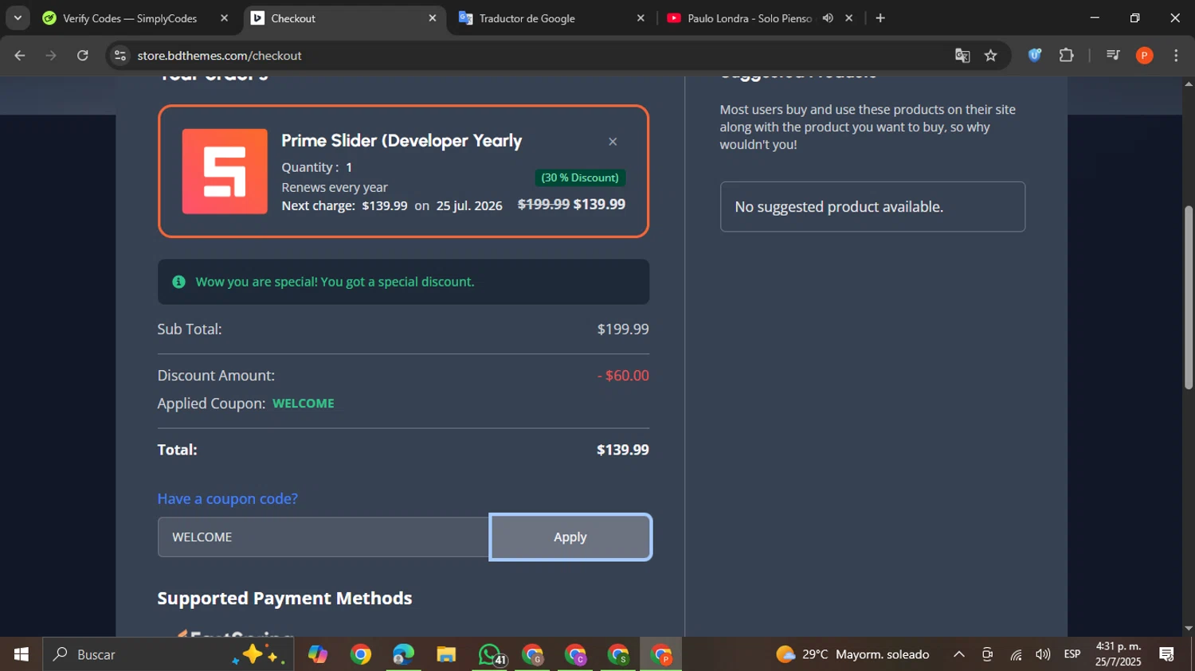Switch to Paulo Londra YouTube tab

749,18
